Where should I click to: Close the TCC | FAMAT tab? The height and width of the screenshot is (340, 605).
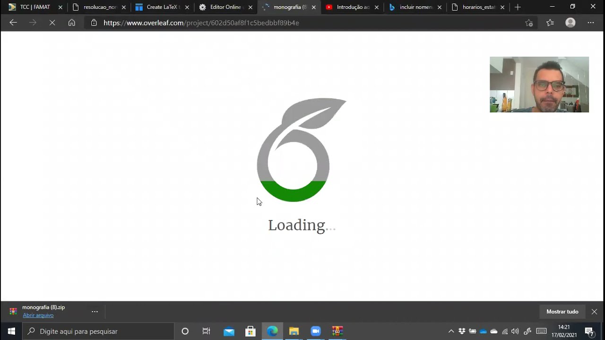point(60,7)
